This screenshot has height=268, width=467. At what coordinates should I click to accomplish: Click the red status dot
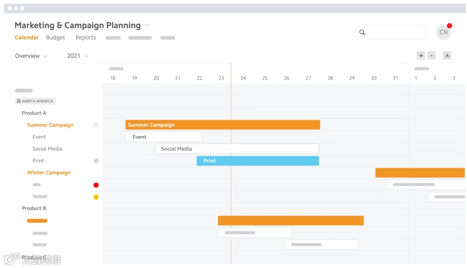coord(96,185)
